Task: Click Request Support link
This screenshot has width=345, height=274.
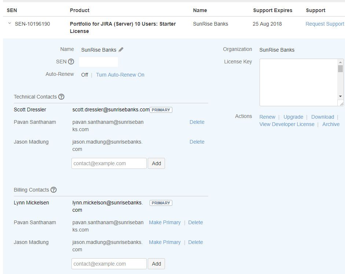Action: point(325,24)
